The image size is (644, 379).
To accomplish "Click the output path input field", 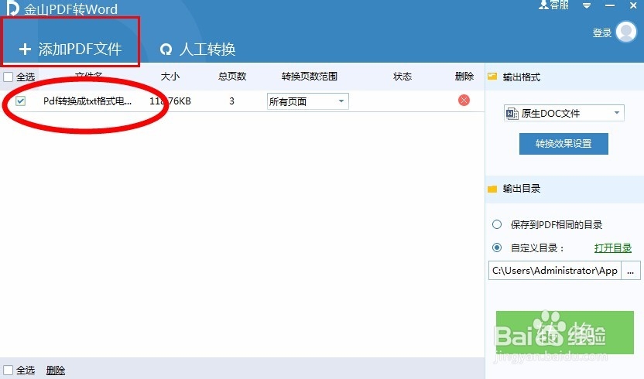I will [x=555, y=271].
